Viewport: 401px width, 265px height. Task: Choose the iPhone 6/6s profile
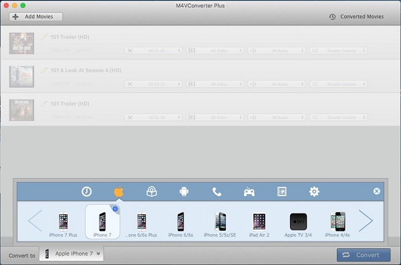[180, 224]
